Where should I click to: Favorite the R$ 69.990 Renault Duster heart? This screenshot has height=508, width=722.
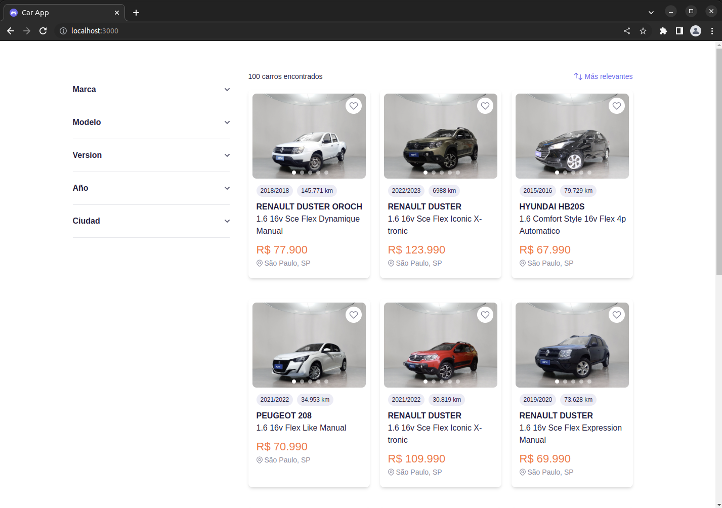[617, 315]
